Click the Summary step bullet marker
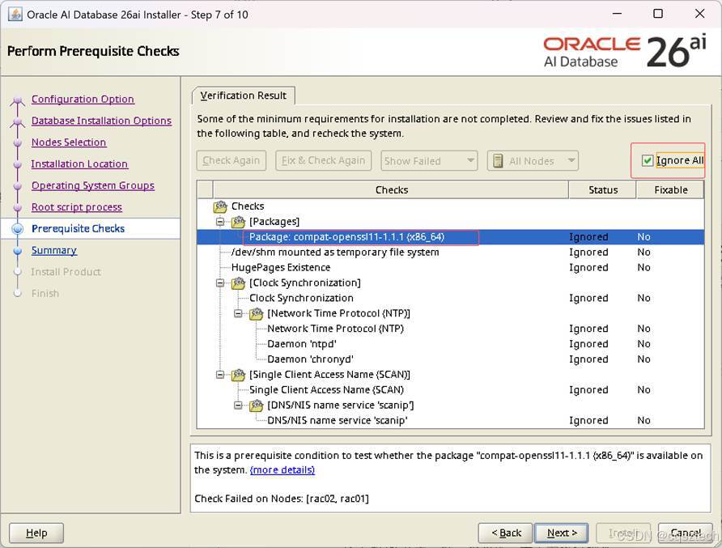 [x=18, y=250]
